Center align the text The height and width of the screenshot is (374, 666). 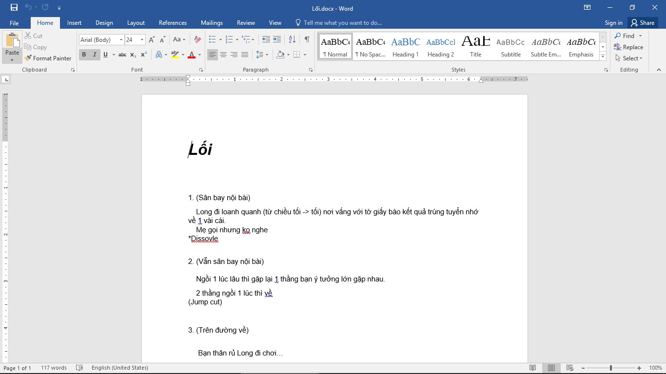223,55
